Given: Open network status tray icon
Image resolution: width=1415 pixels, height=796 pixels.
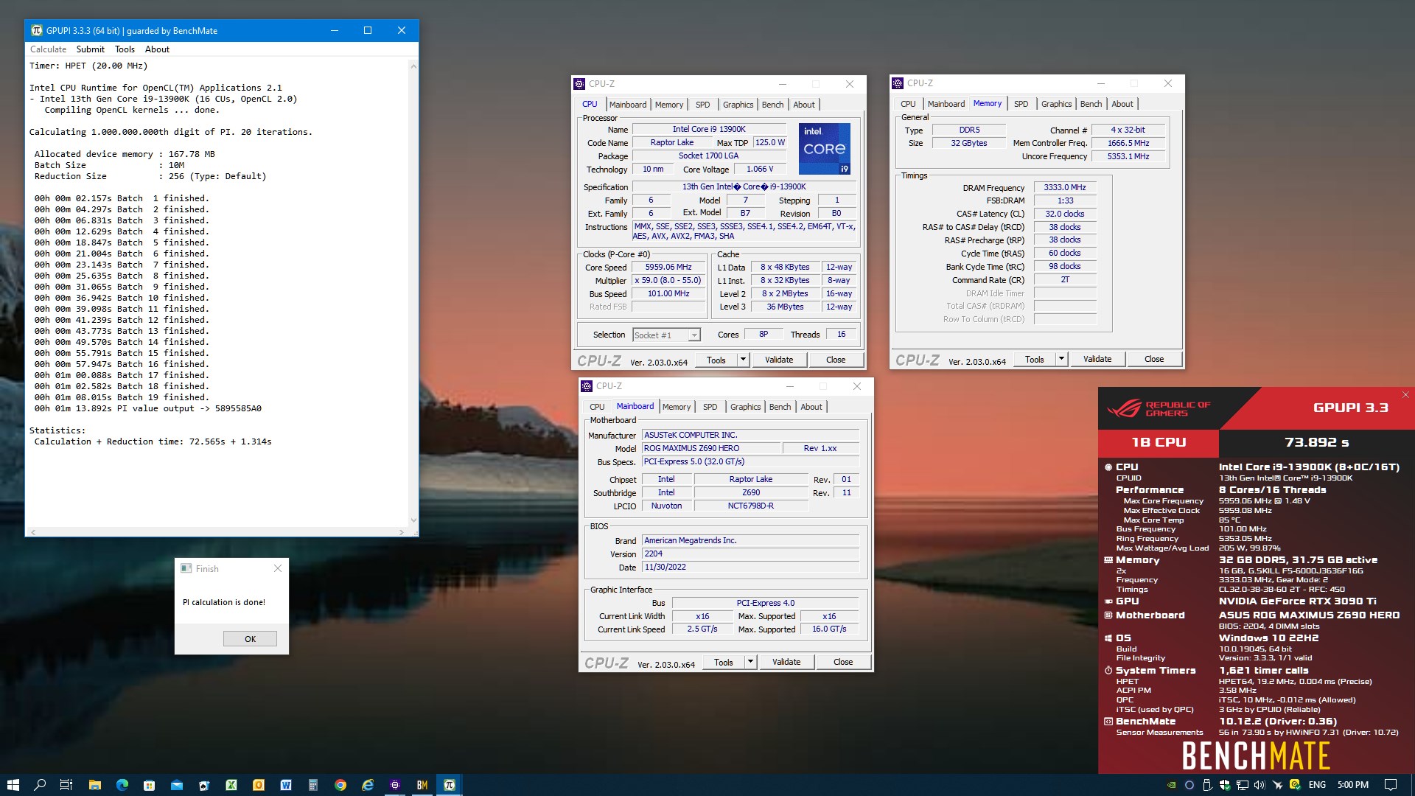Looking at the screenshot, I should 1242,785.
